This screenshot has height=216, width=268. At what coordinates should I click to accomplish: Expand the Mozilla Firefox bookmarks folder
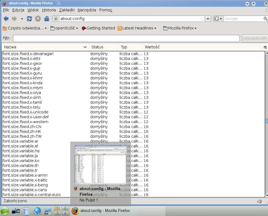click(180, 28)
